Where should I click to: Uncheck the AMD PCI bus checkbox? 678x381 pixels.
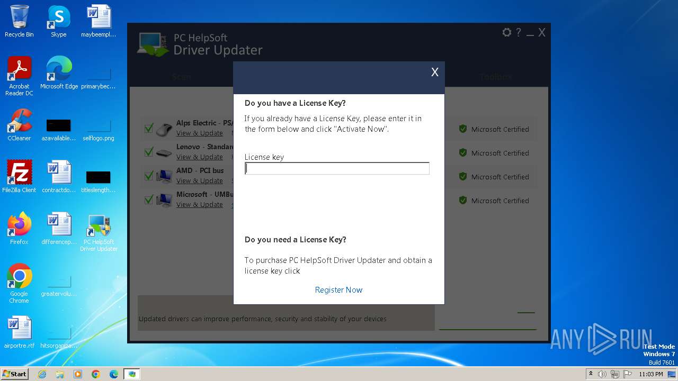click(149, 176)
